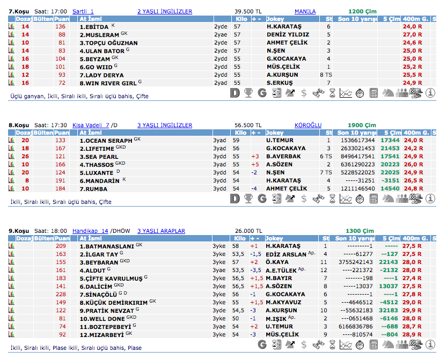Viewport: 447px width, 359px height.
Task: Open the line chart icon under race 8
Action: coord(346,199)
